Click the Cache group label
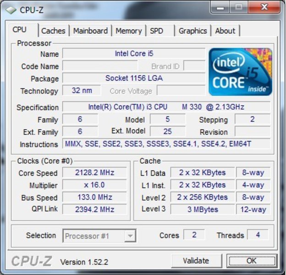Image resolution: width=286 pixels, height=275 pixels. click(150, 161)
